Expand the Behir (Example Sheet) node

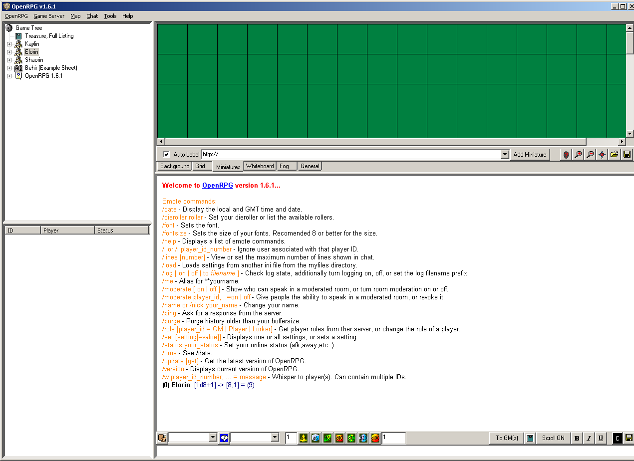(9, 68)
